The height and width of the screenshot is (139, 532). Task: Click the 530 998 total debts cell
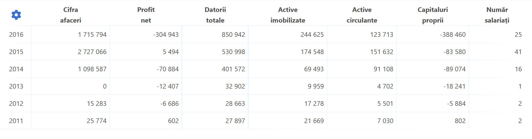[x=234, y=52]
